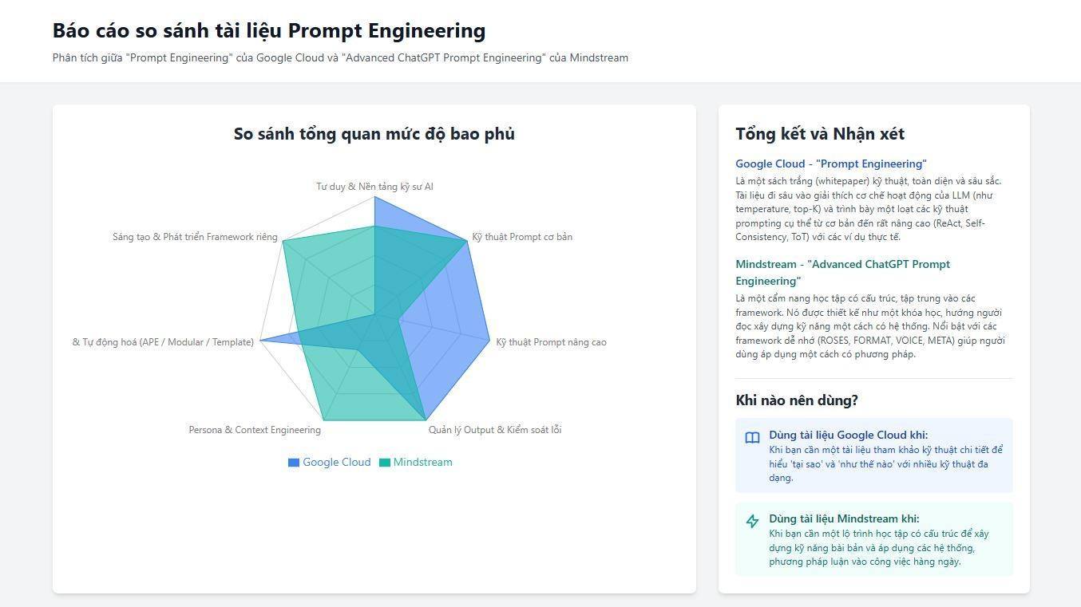Click "Dùng tài liệu Google Cloud khi:" card title
Image resolution: width=1081 pixels, height=607 pixels.
[849, 436]
